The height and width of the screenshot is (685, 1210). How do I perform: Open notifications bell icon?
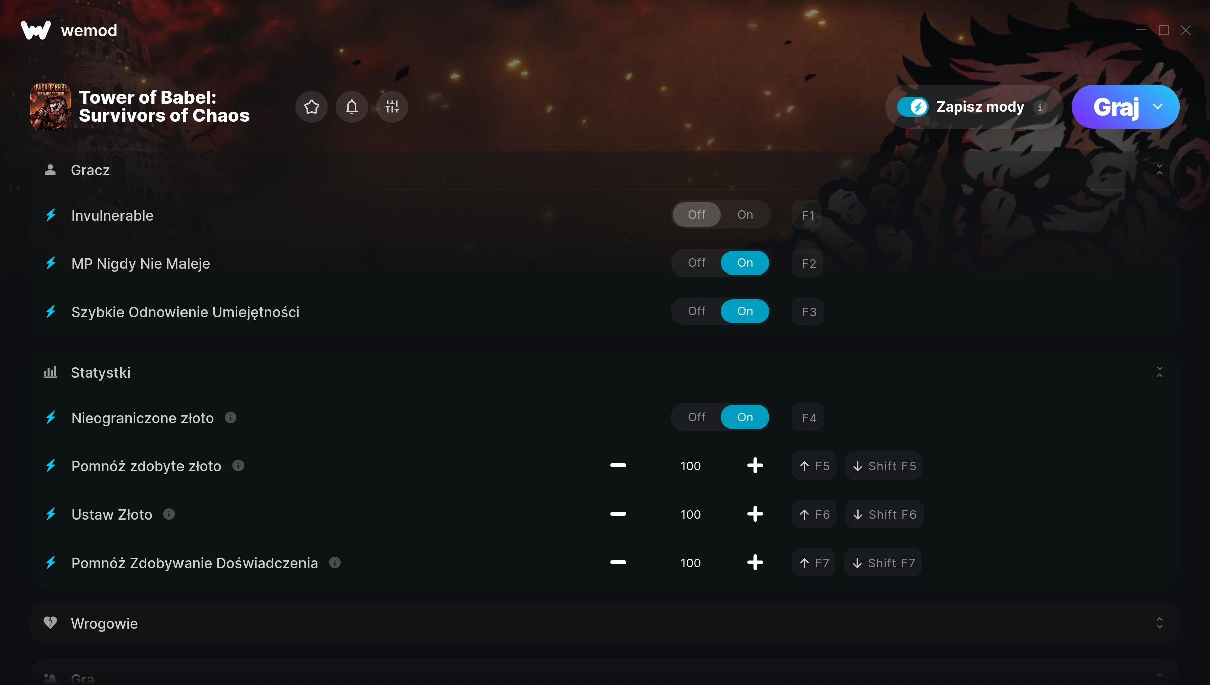pyautogui.click(x=352, y=107)
